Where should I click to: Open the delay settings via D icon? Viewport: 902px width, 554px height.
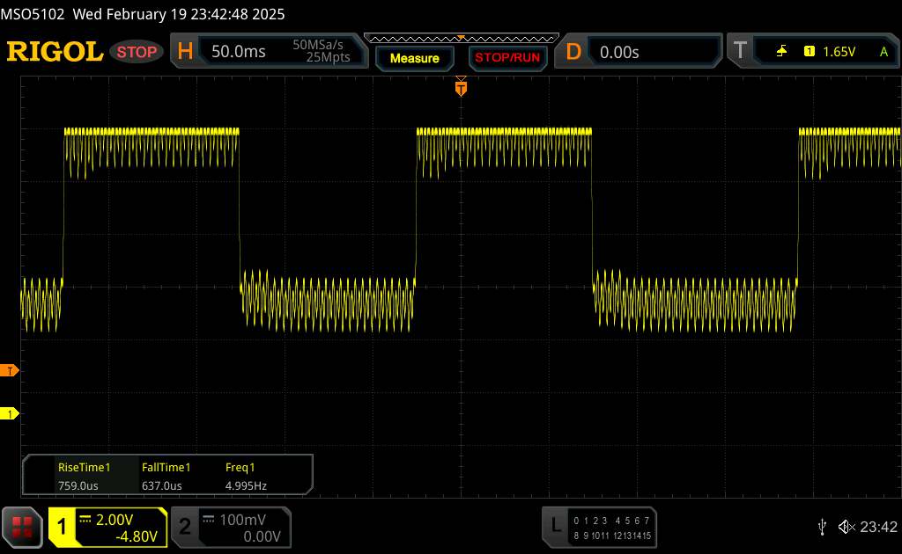click(x=573, y=52)
